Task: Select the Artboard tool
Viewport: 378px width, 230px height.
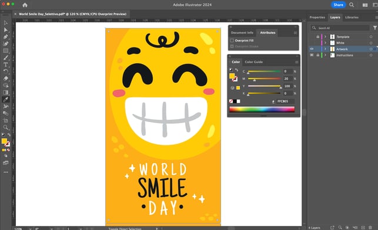Action: (5, 120)
